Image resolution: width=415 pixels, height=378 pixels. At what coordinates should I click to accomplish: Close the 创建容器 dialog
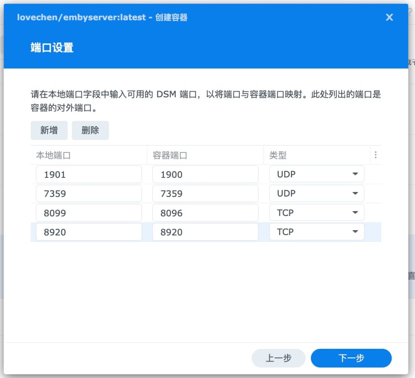click(389, 17)
